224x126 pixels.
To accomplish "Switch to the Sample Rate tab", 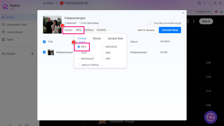I will click(115, 39).
